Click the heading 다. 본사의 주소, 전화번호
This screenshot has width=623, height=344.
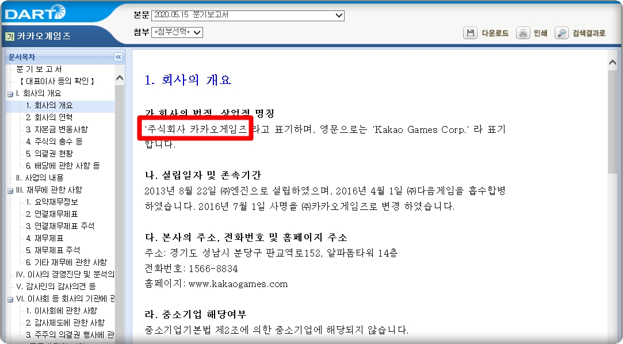pyautogui.click(x=246, y=237)
